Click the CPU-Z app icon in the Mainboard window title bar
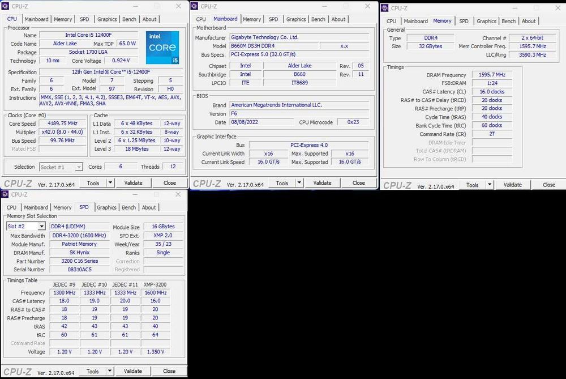This screenshot has width=566, height=379. click(x=194, y=6)
